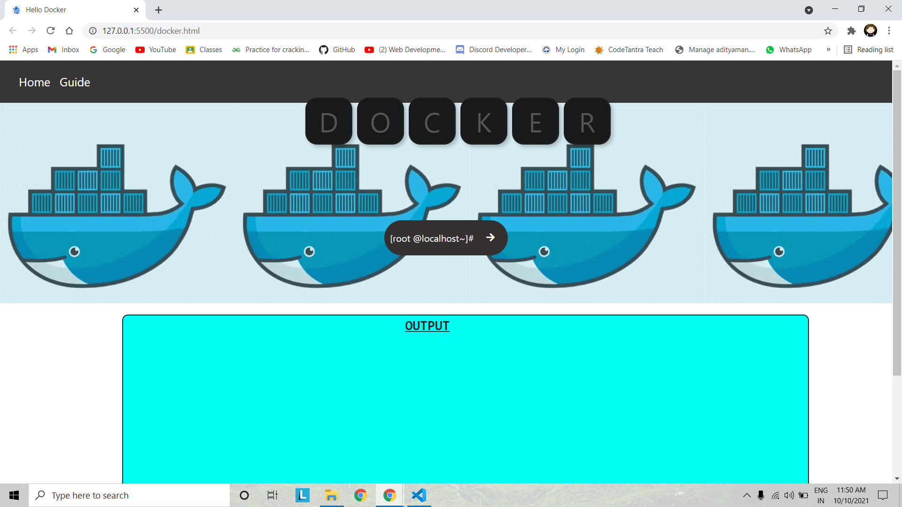Screen dimensions: 902x507
Task: Open File Explorer from the taskbar
Action: point(331,495)
